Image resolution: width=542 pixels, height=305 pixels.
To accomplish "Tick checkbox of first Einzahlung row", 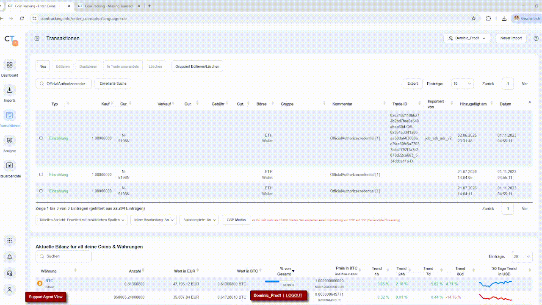I will tap(41, 138).
